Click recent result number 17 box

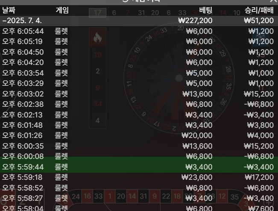(x=97, y=13)
